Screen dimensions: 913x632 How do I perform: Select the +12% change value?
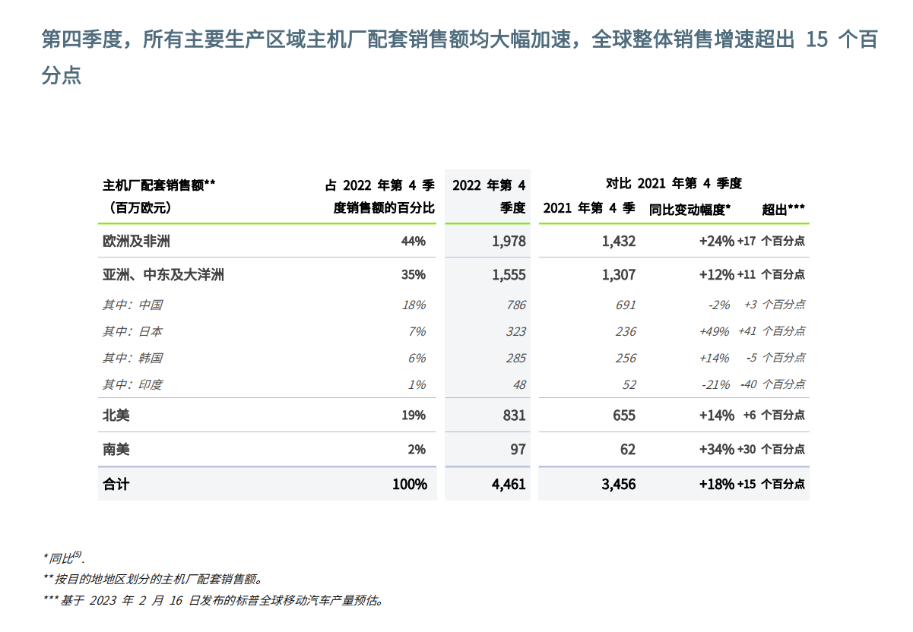tap(717, 275)
